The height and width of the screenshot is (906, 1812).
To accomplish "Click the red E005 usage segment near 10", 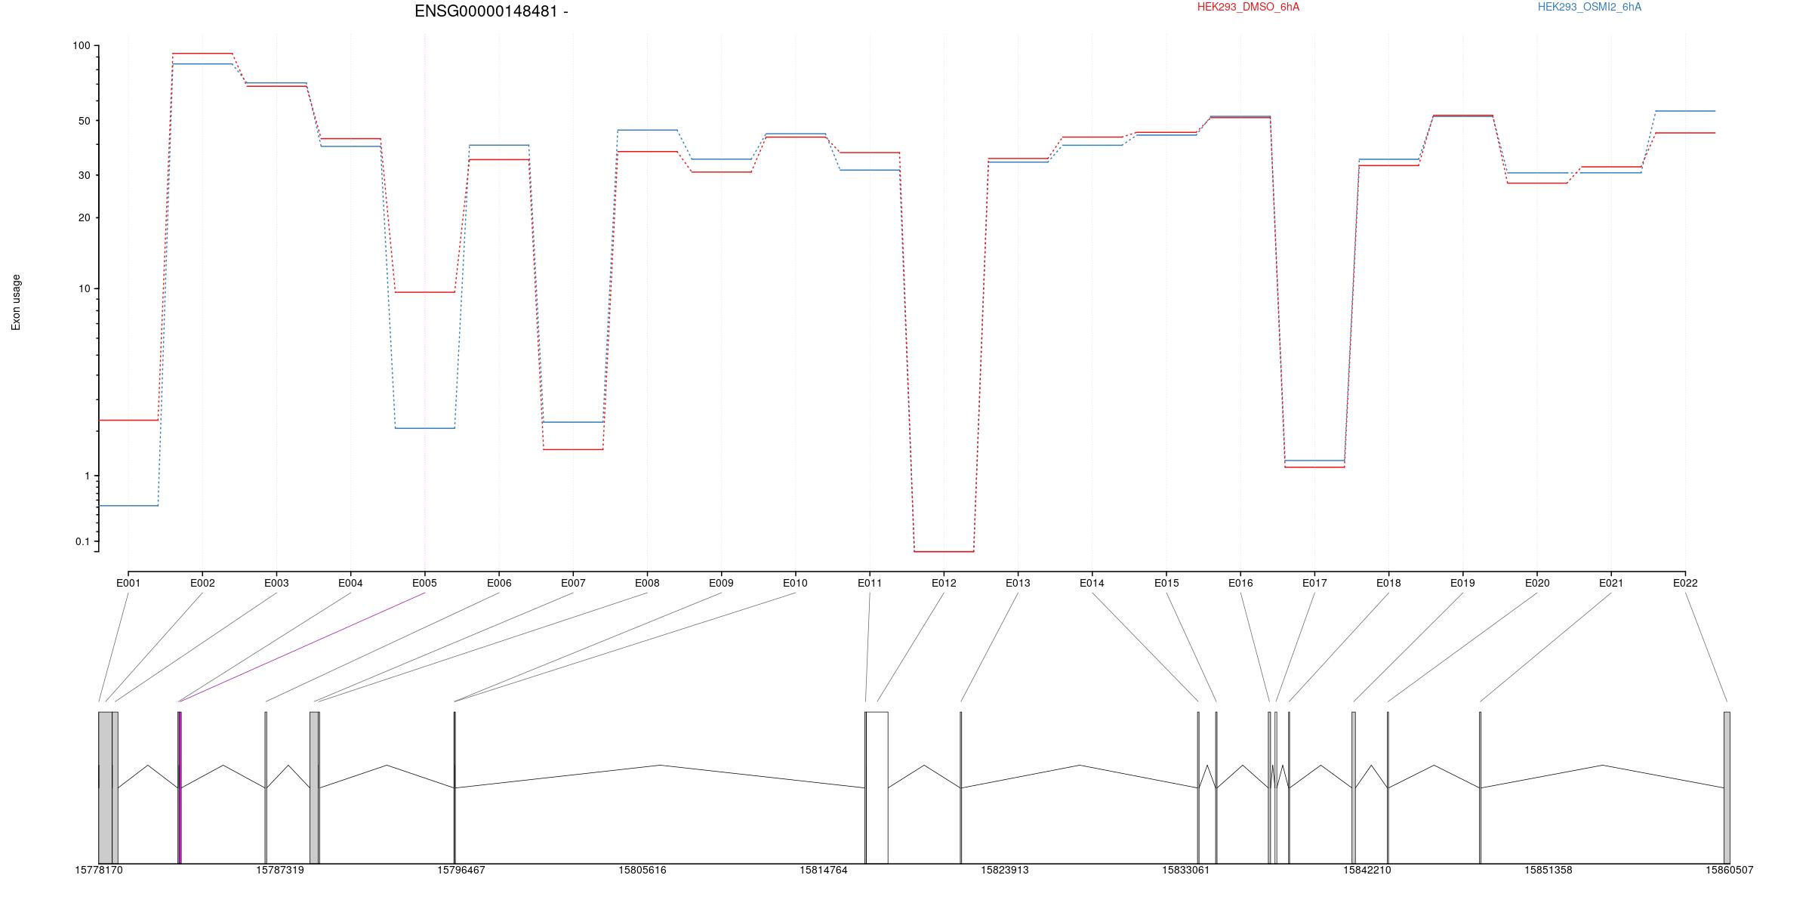I will (x=424, y=292).
